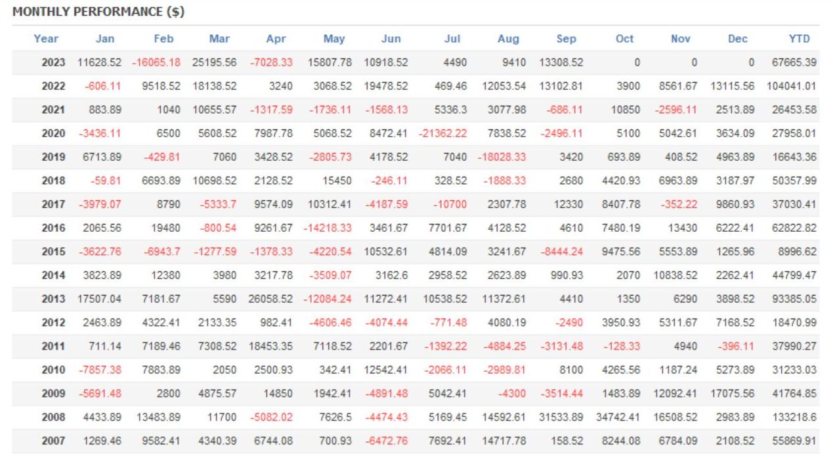Click the Feb column header

163,39
